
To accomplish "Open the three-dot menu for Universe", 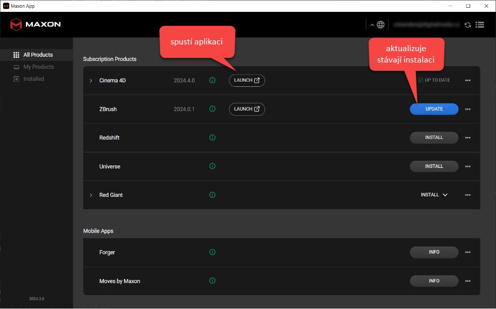I will [468, 167].
